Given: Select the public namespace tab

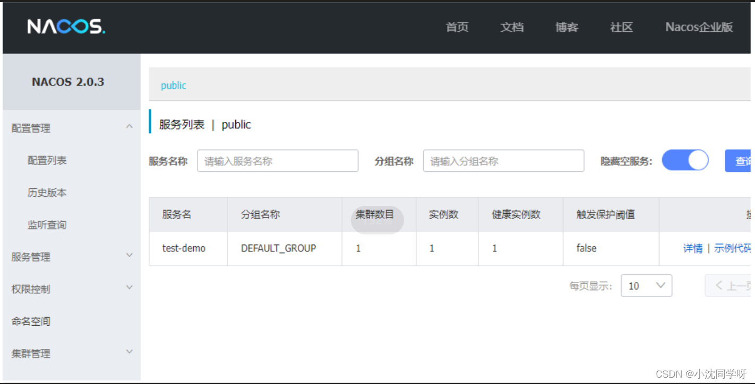Looking at the screenshot, I should 173,86.
